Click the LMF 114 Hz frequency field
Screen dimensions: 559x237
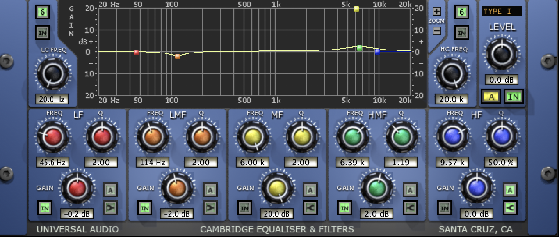153,162
